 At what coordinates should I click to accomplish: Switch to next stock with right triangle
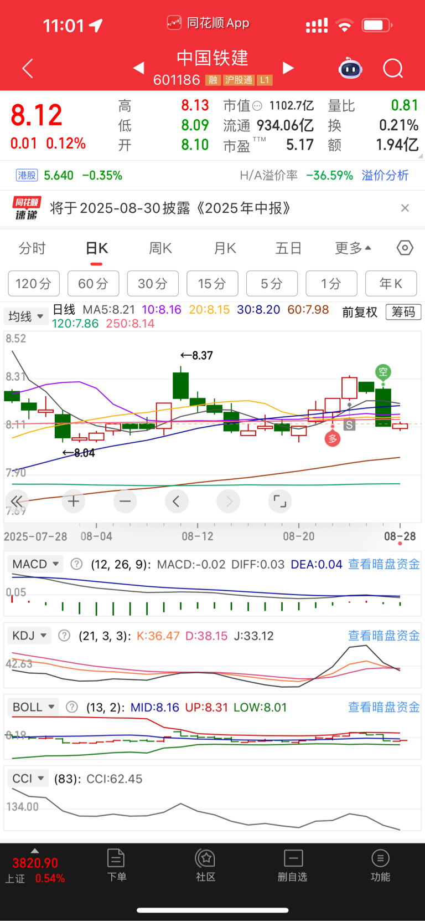[x=288, y=68]
